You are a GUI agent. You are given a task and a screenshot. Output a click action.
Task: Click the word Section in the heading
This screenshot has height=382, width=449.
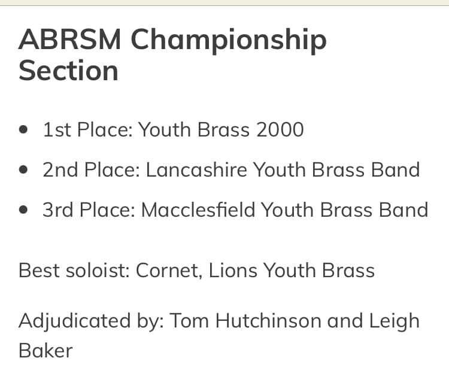coord(68,71)
